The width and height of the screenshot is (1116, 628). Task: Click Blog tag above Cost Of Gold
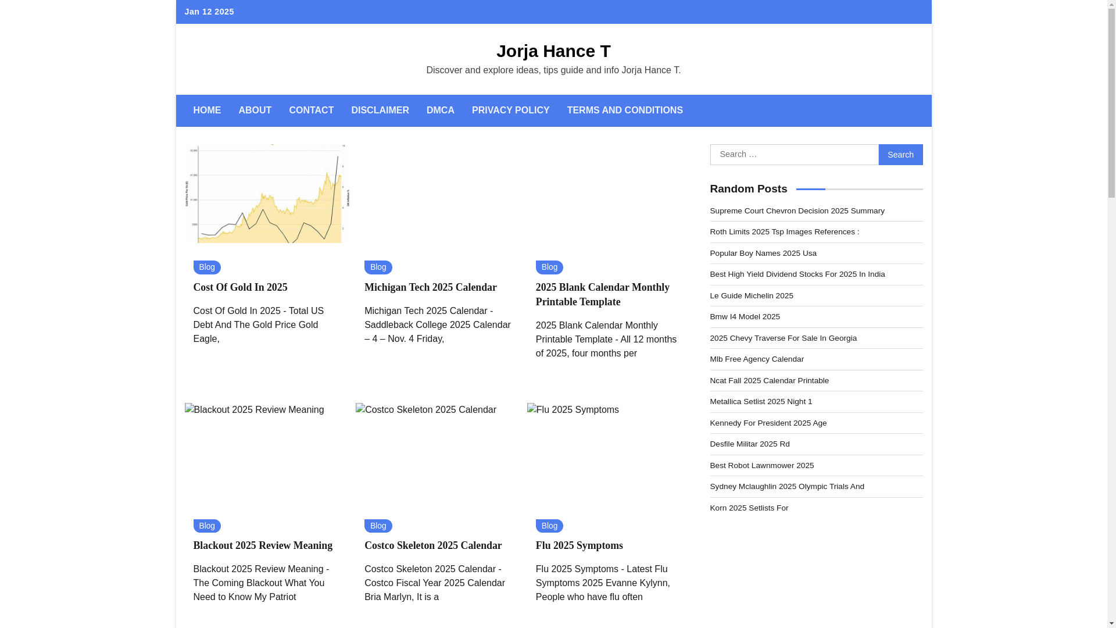(207, 267)
